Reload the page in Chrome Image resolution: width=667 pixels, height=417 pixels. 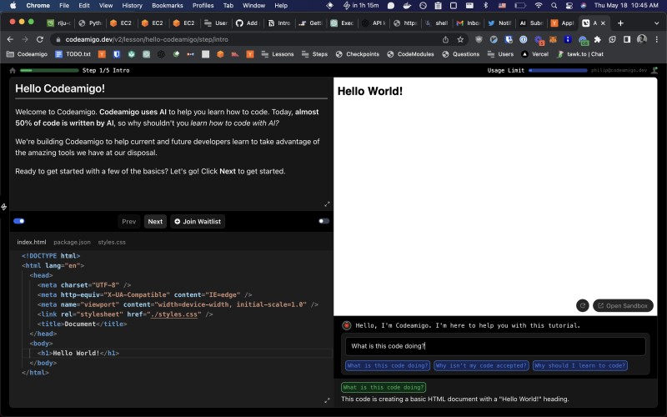(40, 39)
